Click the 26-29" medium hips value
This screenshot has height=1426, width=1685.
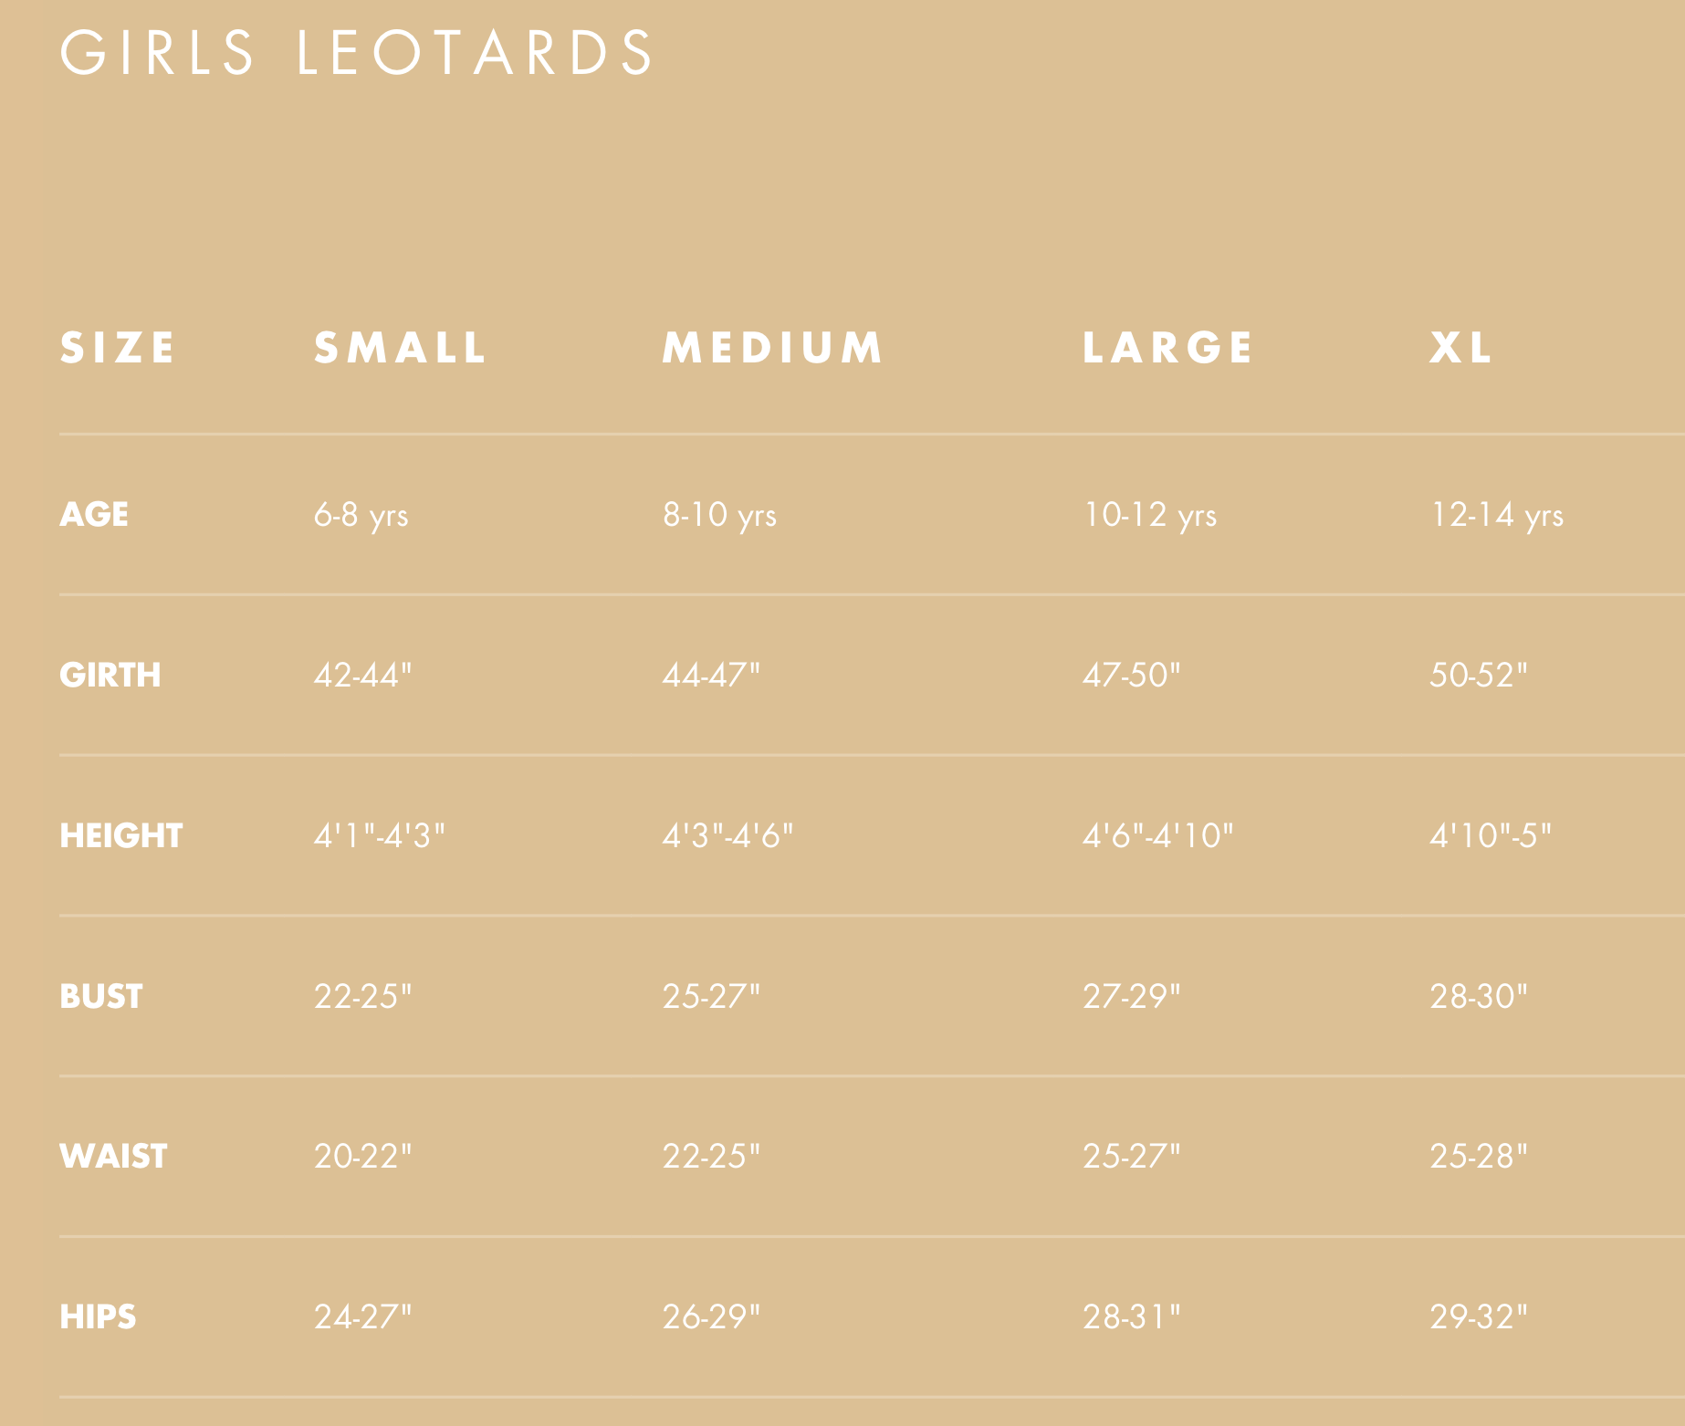(x=711, y=1317)
